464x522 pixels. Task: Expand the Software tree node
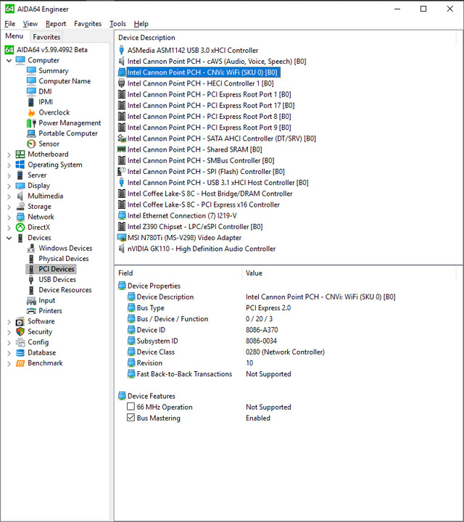[9, 322]
